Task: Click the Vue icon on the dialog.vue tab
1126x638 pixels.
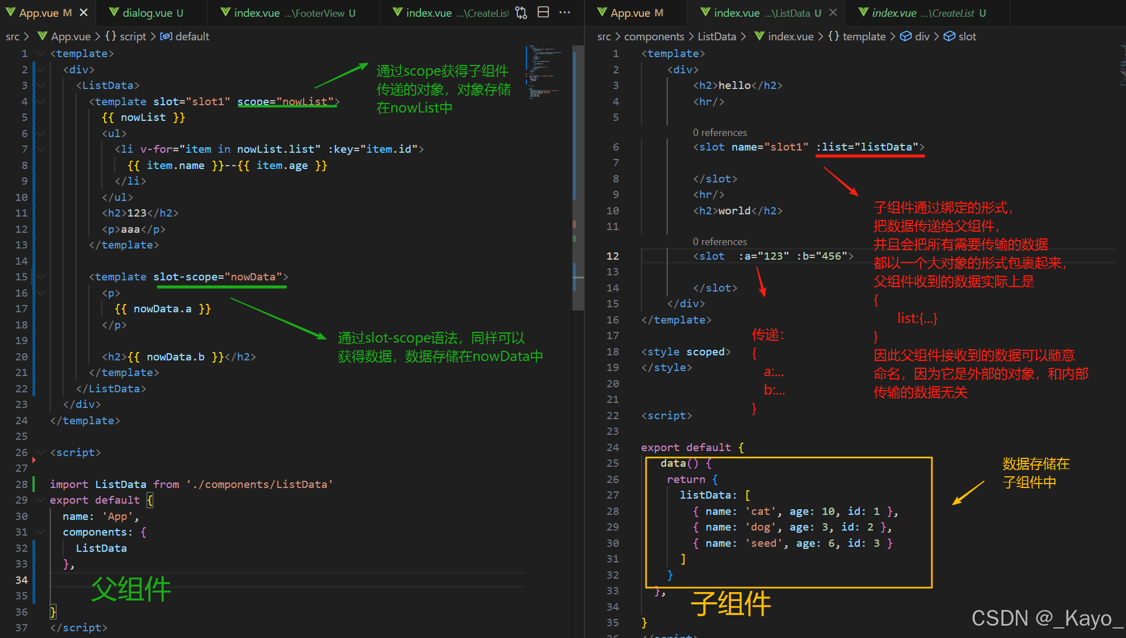Action: click(114, 12)
